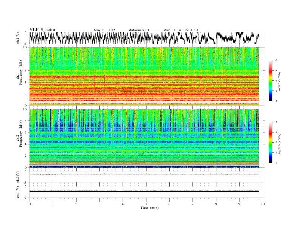Click time axis tick label "4"
Viewport: 296px width, 229px height.
point(123,204)
